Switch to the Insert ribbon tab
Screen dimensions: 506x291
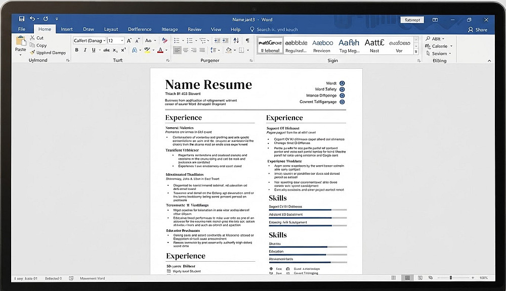67,29
